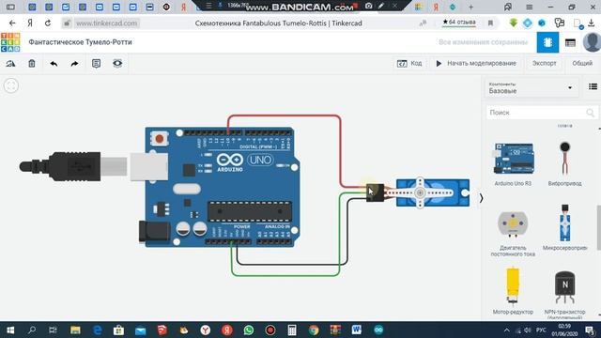The image size is (601, 338).
Task: Open WhatsApp from taskbar
Action: tap(248, 330)
